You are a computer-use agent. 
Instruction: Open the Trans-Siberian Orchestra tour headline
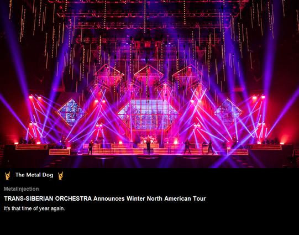[x=105, y=199]
